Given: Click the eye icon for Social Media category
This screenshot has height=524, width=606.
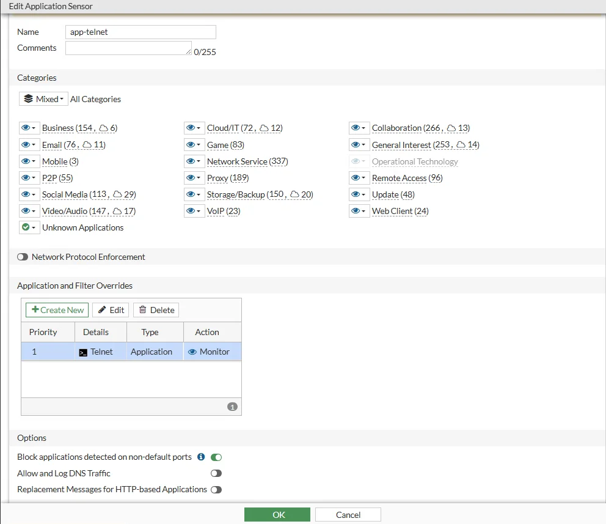Looking at the screenshot, I should pos(26,194).
